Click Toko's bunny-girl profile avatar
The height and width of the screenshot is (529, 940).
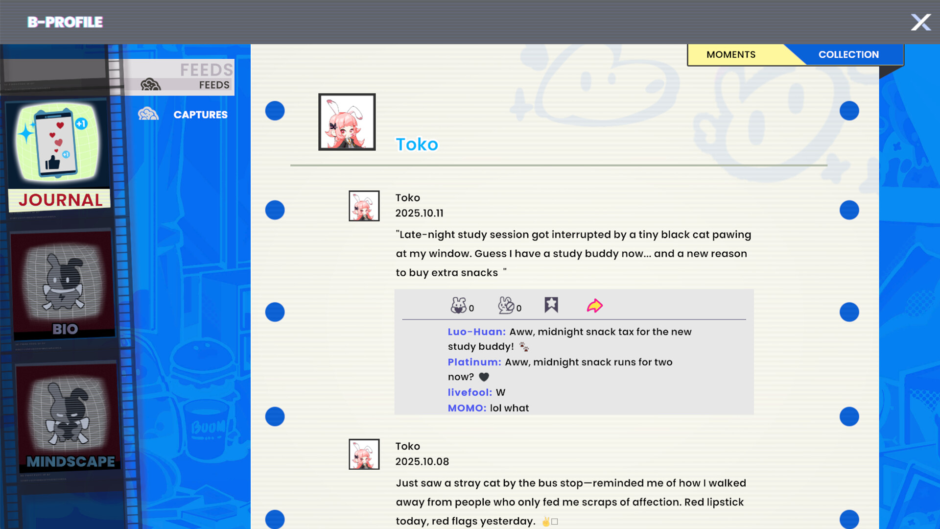pos(347,122)
